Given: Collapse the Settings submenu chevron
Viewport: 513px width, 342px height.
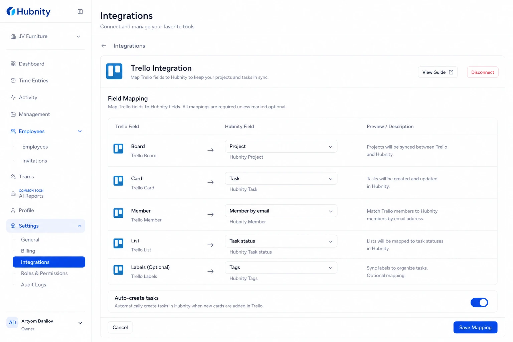Looking at the screenshot, I should [x=79, y=226].
